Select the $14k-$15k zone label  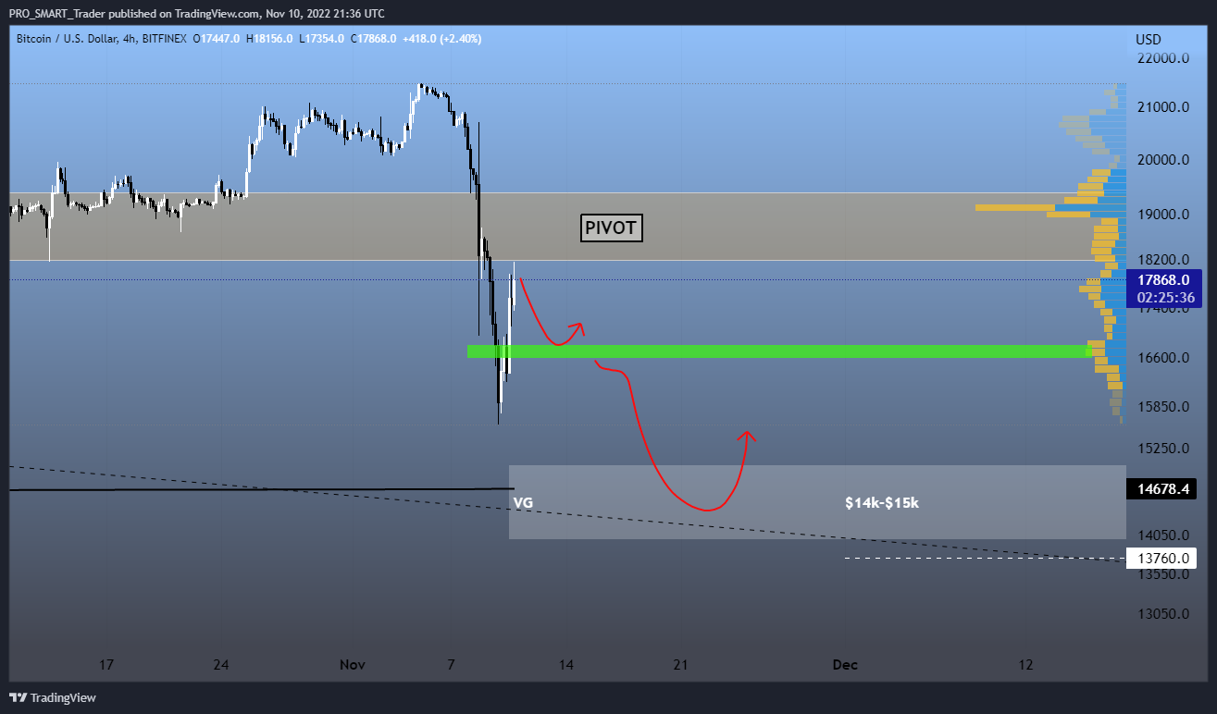point(881,503)
